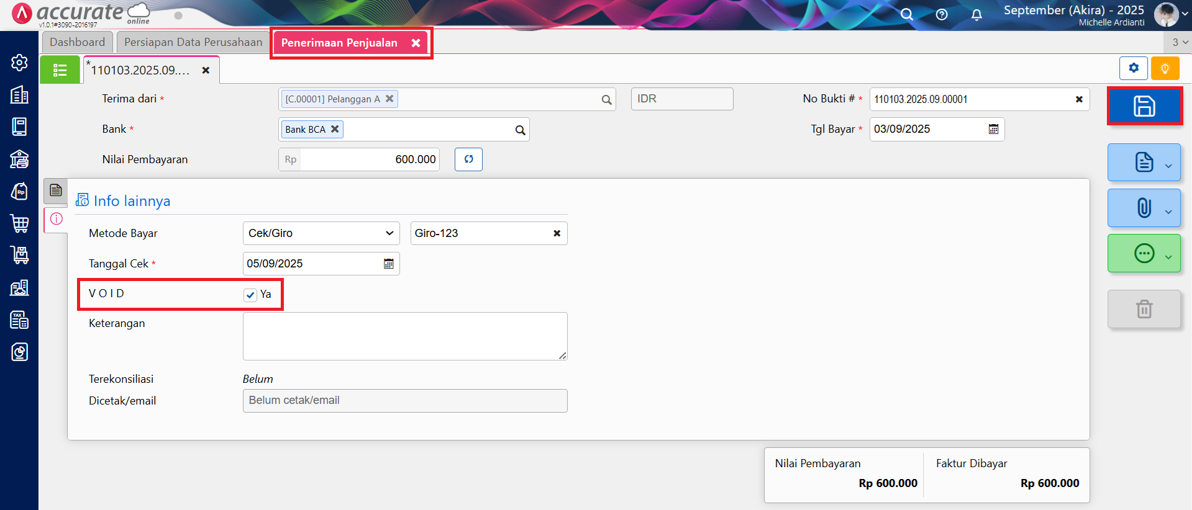The image size is (1192, 510).
Task: Open the green list view button
Action: pyautogui.click(x=60, y=70)
